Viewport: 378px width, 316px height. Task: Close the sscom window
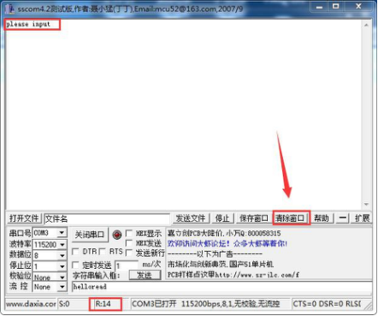coord(359,7)
